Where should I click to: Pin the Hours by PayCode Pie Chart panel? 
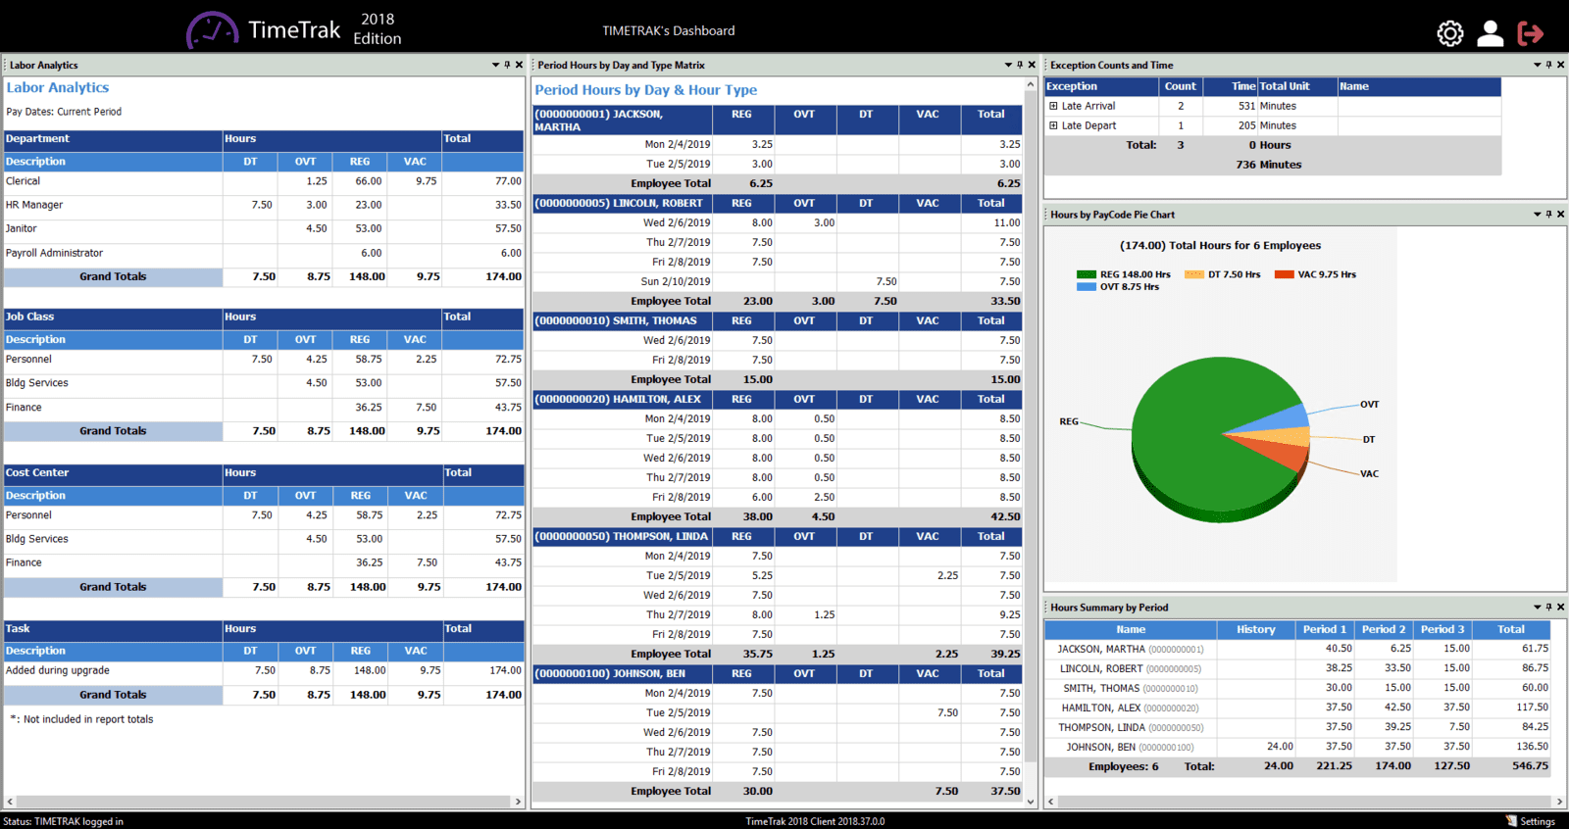(x=1548, y=214)
